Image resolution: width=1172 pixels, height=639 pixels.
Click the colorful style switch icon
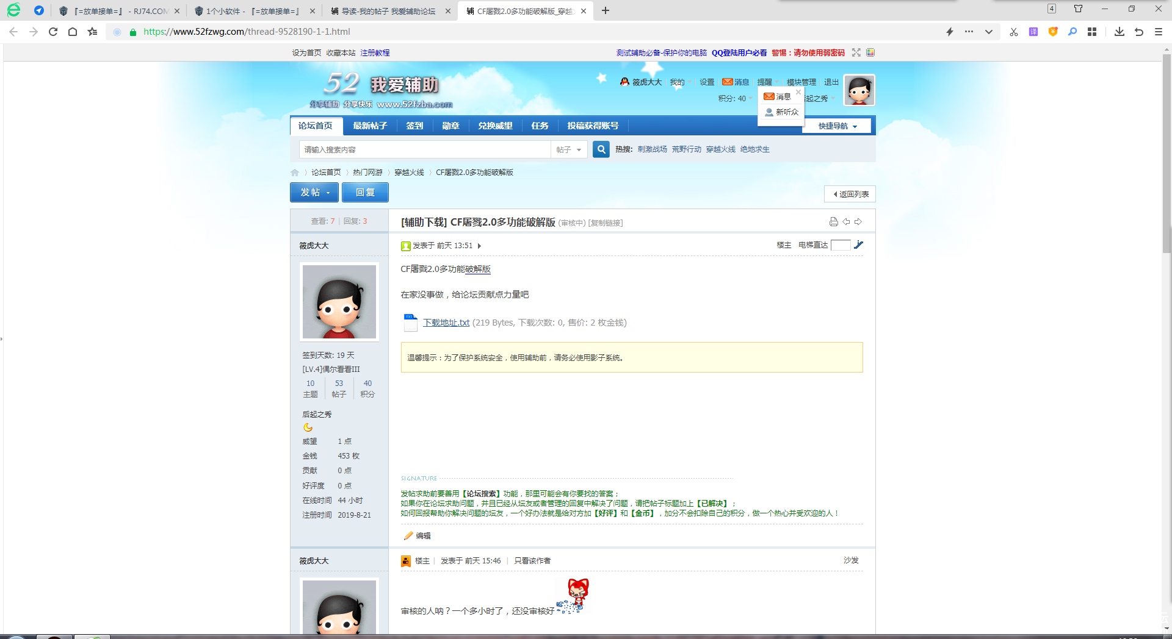870,52
